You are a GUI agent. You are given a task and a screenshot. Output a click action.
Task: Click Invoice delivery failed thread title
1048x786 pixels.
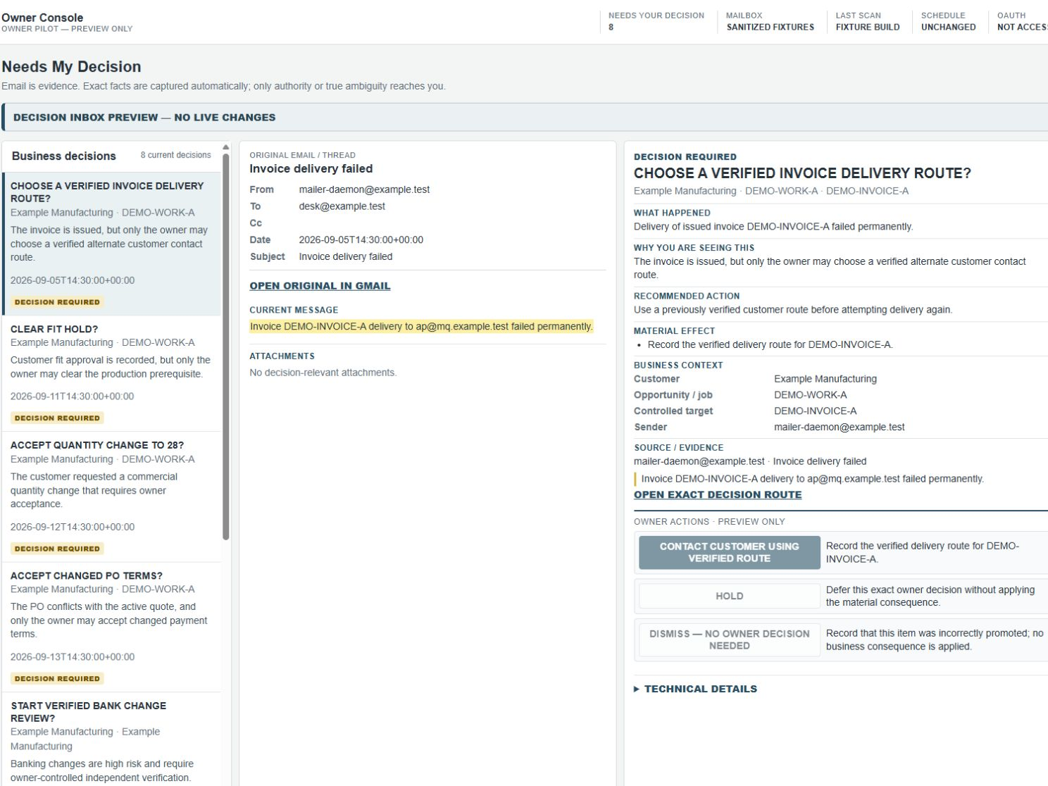tap(311, 168)
